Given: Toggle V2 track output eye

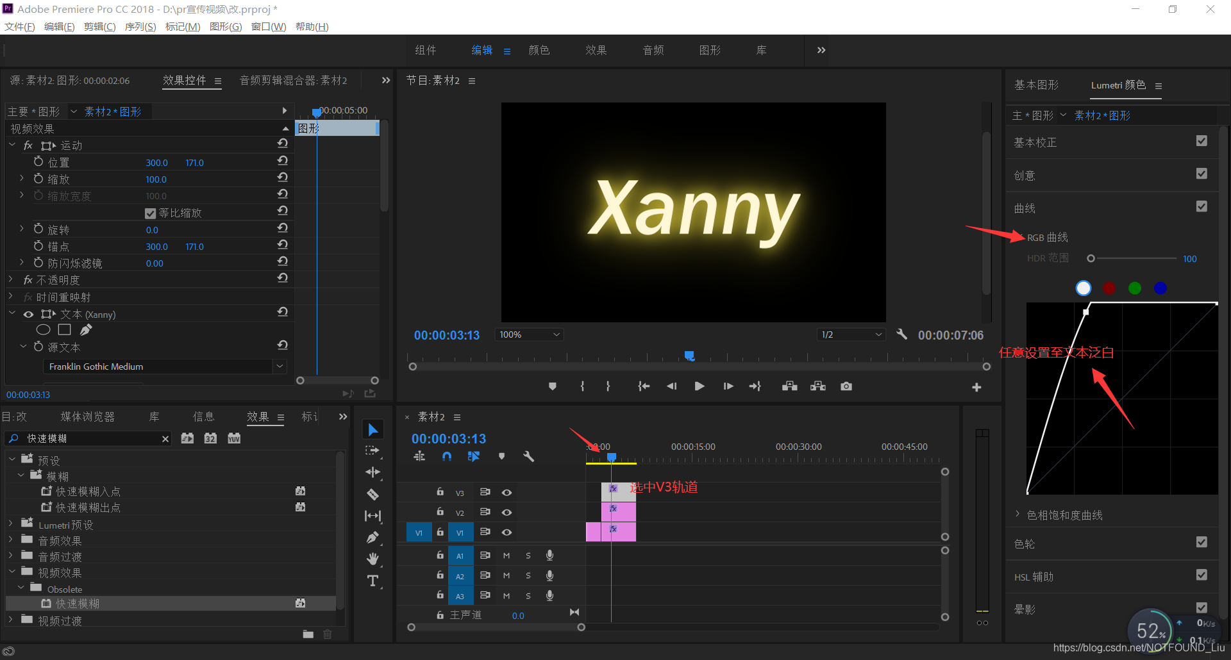Looking at the screenshot, I should (507, 513).
